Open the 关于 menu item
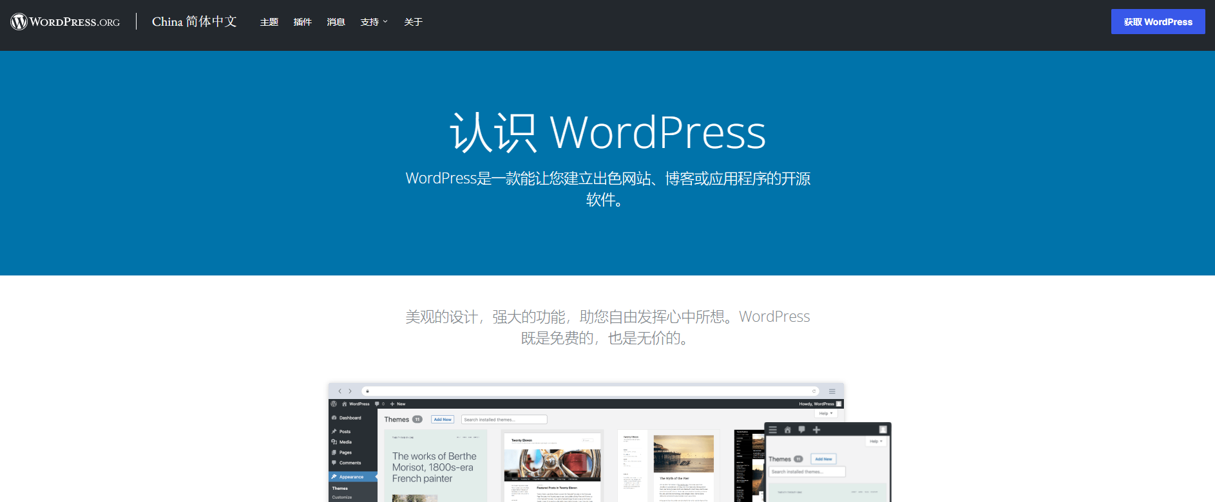Viewport: 1215px width, 502px height. coord(414,22)
